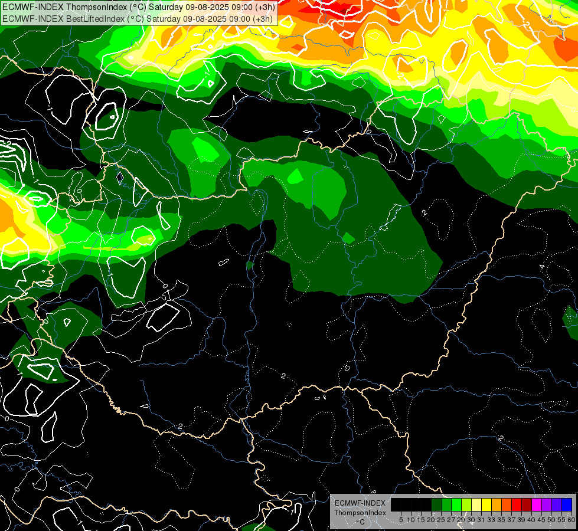Click the legend scale value 30

(471, 520)
